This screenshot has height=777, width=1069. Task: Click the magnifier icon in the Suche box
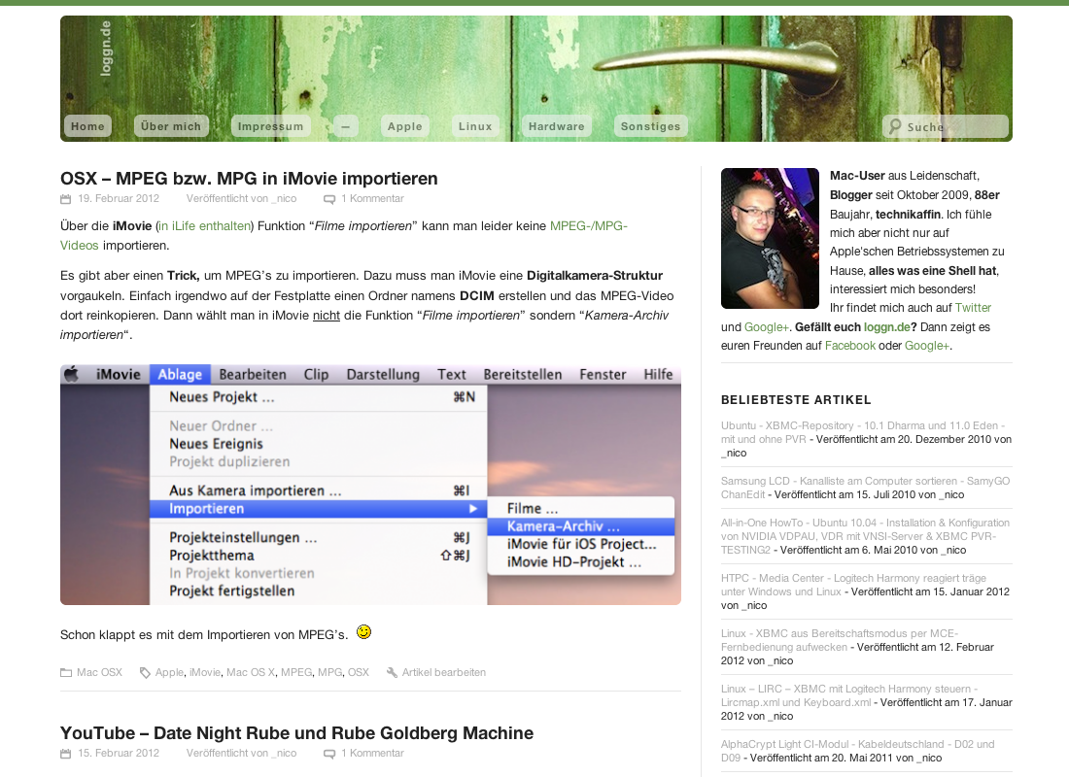pos(894,126)
